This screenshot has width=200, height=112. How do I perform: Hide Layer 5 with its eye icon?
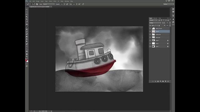coord(150,40)
